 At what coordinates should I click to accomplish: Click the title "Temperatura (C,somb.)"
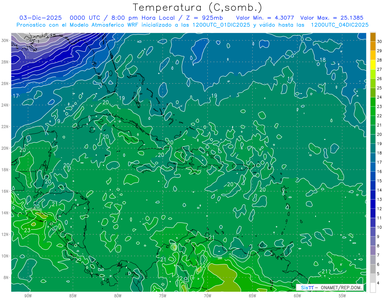tap(197, 7)
